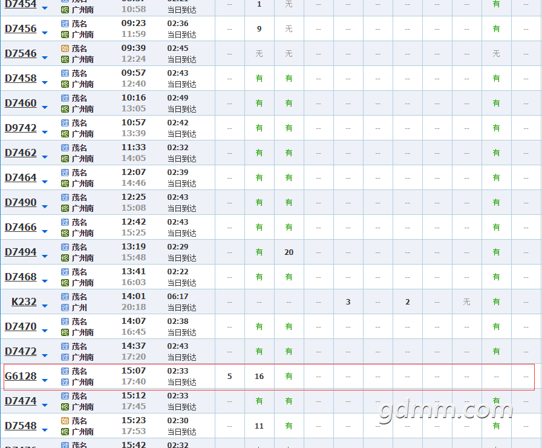542x448 pixels.
Task: Click the green 终 icon in the D7466 row
Action: tap(65, 233)
